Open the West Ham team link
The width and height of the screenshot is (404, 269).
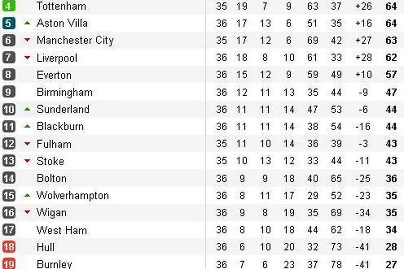[62, 230]
